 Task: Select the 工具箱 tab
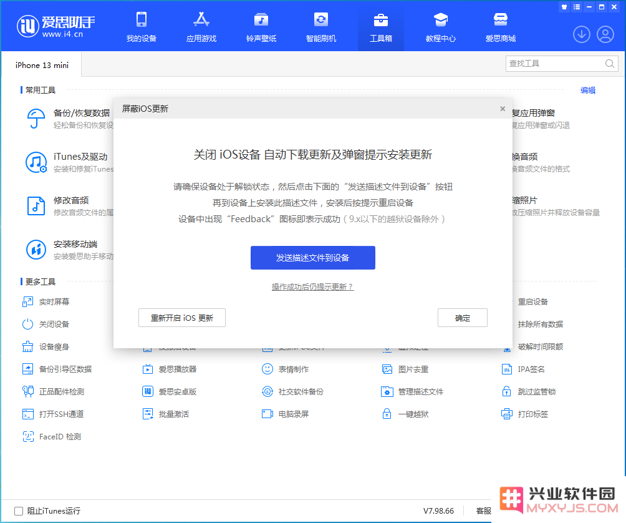coord(381,27)
